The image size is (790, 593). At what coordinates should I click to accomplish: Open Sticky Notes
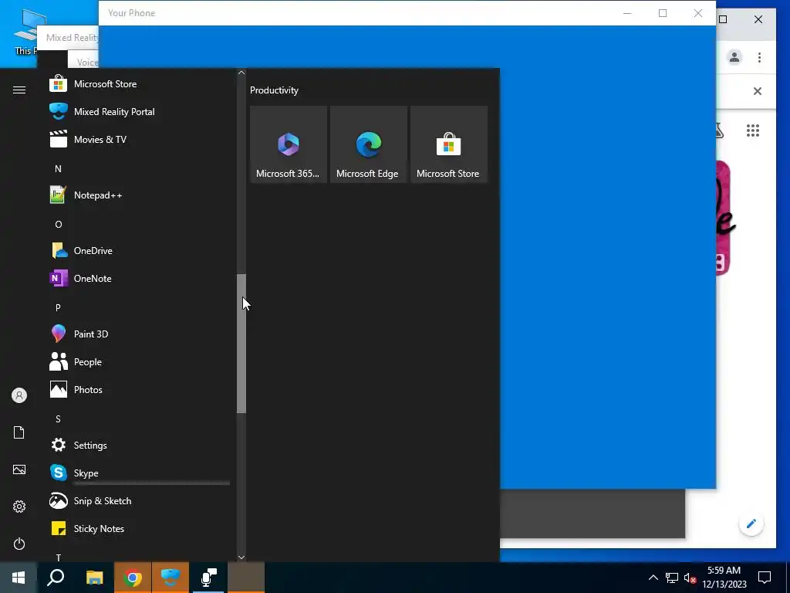point(139,528)
